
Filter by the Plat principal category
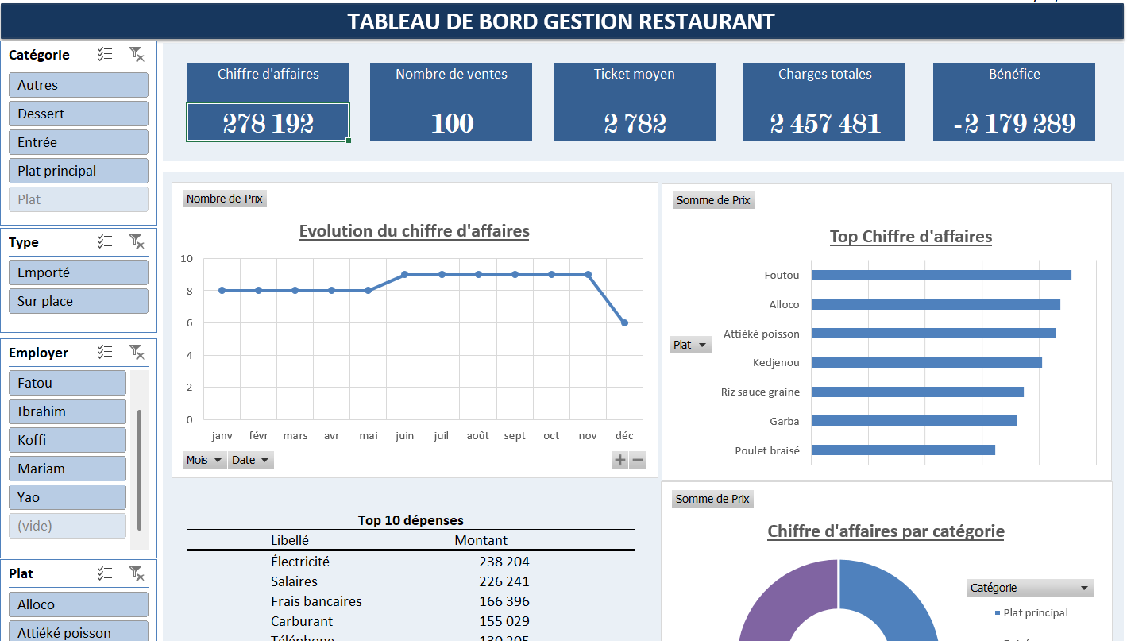(x=79, y=171)
